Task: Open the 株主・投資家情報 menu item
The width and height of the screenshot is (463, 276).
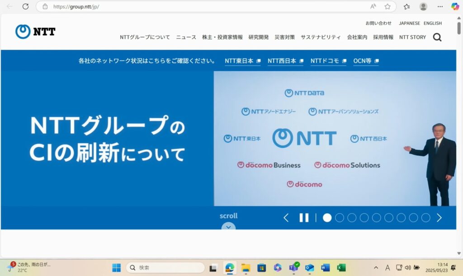Action: 222,37
